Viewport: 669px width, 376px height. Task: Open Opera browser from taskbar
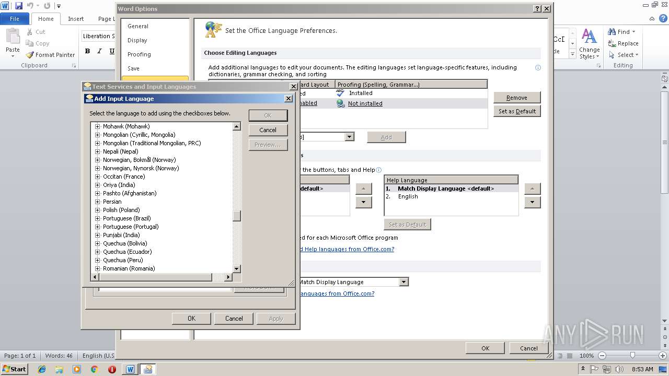pyautogui.click(x=112, y=369)
